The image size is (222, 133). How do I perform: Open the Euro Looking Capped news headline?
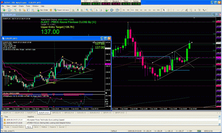coord(45,120)
